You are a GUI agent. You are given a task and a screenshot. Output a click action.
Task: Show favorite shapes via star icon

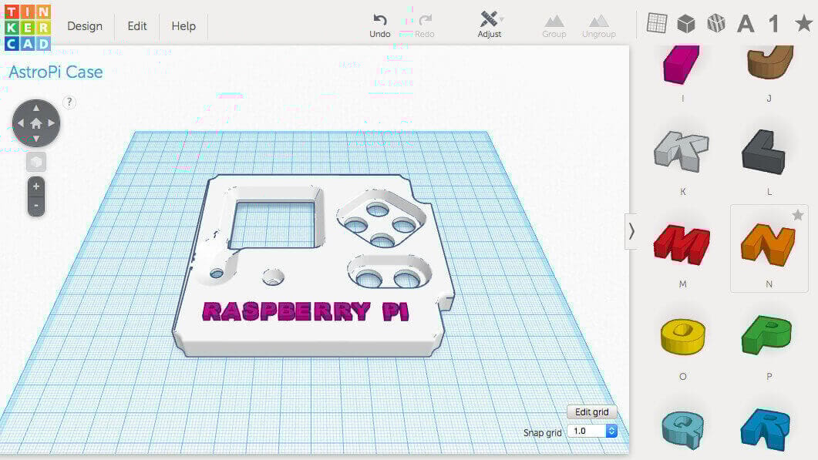click(803, 23)
